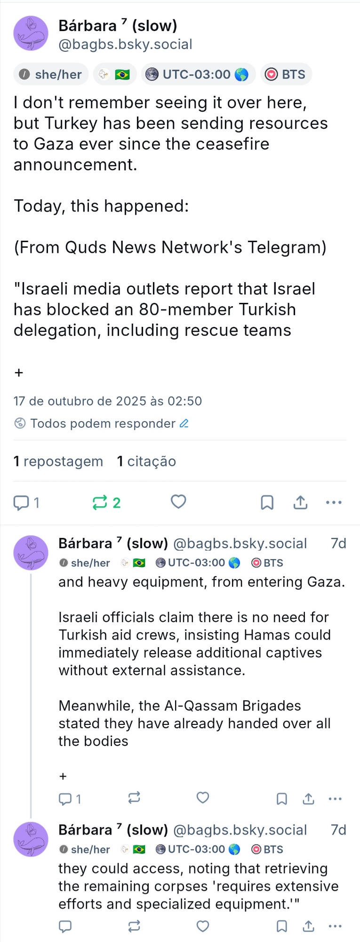Open options menu on 'and heavy equipment' reply

click(335, 798)
